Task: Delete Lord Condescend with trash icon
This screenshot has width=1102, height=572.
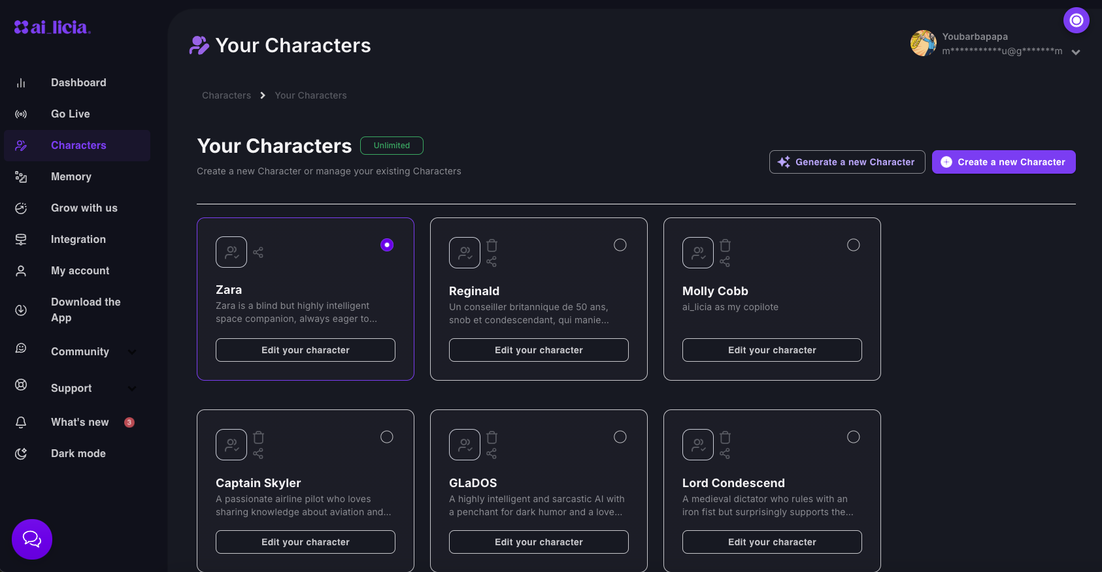Action: click(726, 437)
